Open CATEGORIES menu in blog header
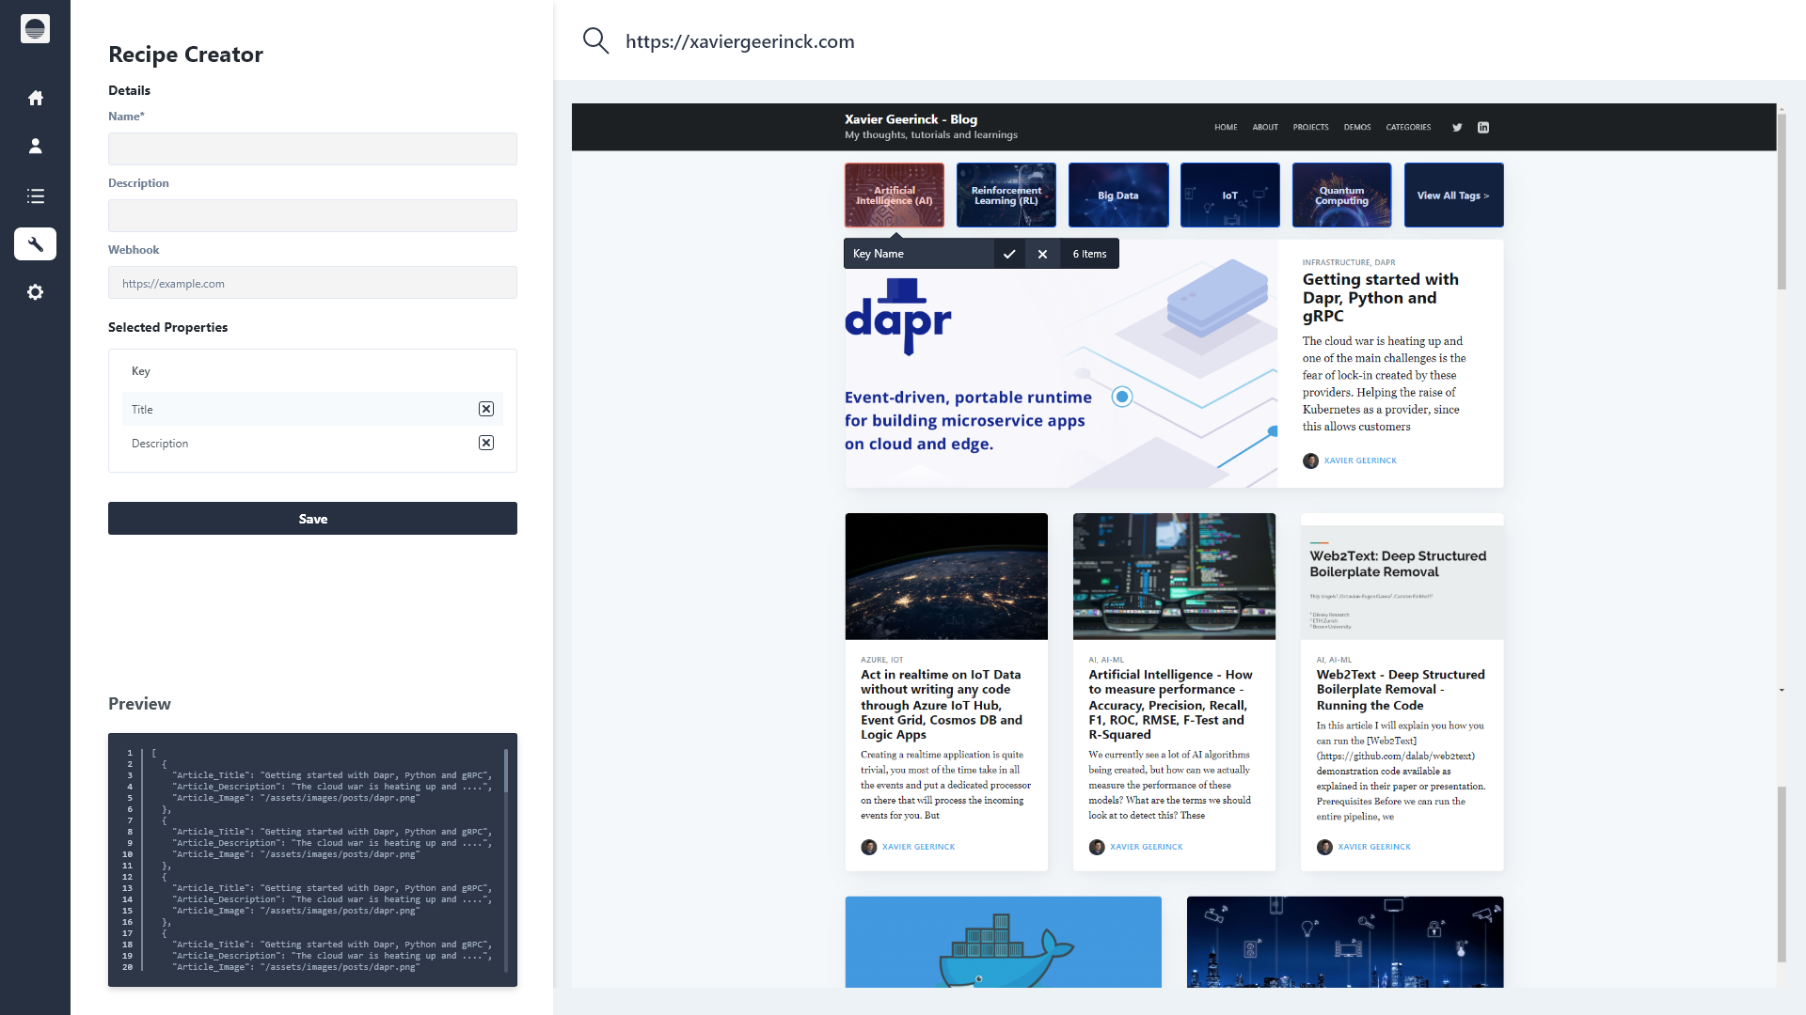The image size is (1806, 1015). point(1408,127)
